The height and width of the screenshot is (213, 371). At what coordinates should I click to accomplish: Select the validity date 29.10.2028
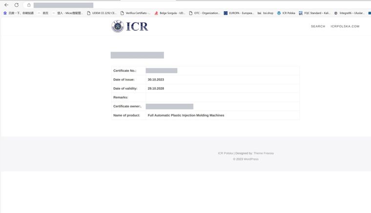click(x=156, y=89)
